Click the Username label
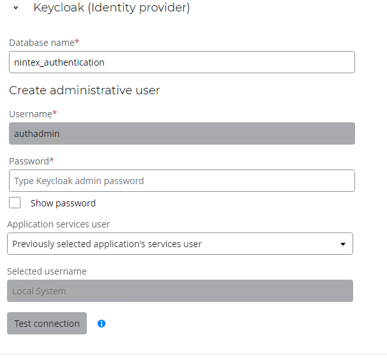 click(x=31, y=114)
